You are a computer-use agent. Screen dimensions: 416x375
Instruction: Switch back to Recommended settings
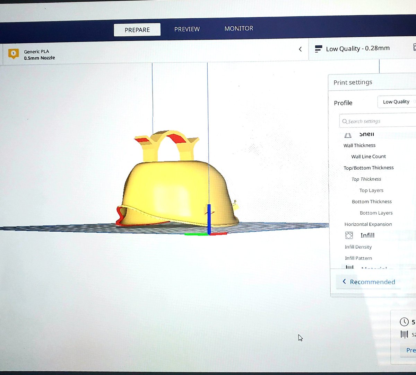369,282
